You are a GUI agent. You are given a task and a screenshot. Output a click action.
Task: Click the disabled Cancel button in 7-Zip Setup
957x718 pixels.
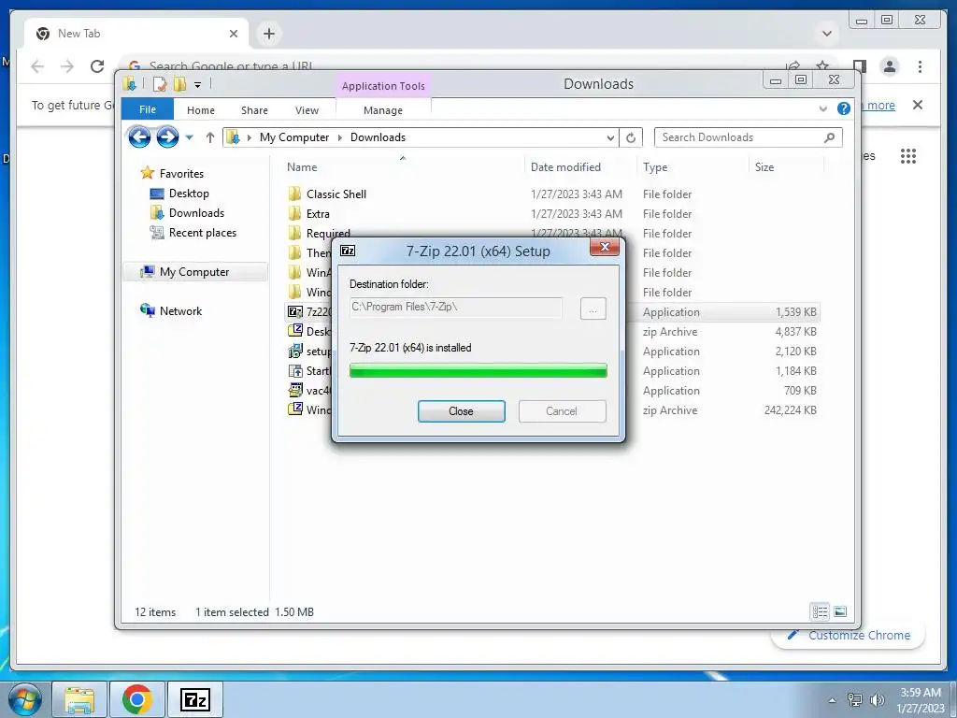(562, 411)
